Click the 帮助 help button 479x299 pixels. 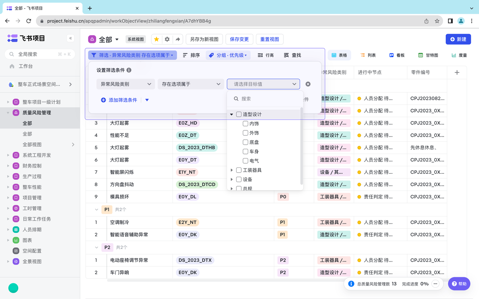(459, 284)
